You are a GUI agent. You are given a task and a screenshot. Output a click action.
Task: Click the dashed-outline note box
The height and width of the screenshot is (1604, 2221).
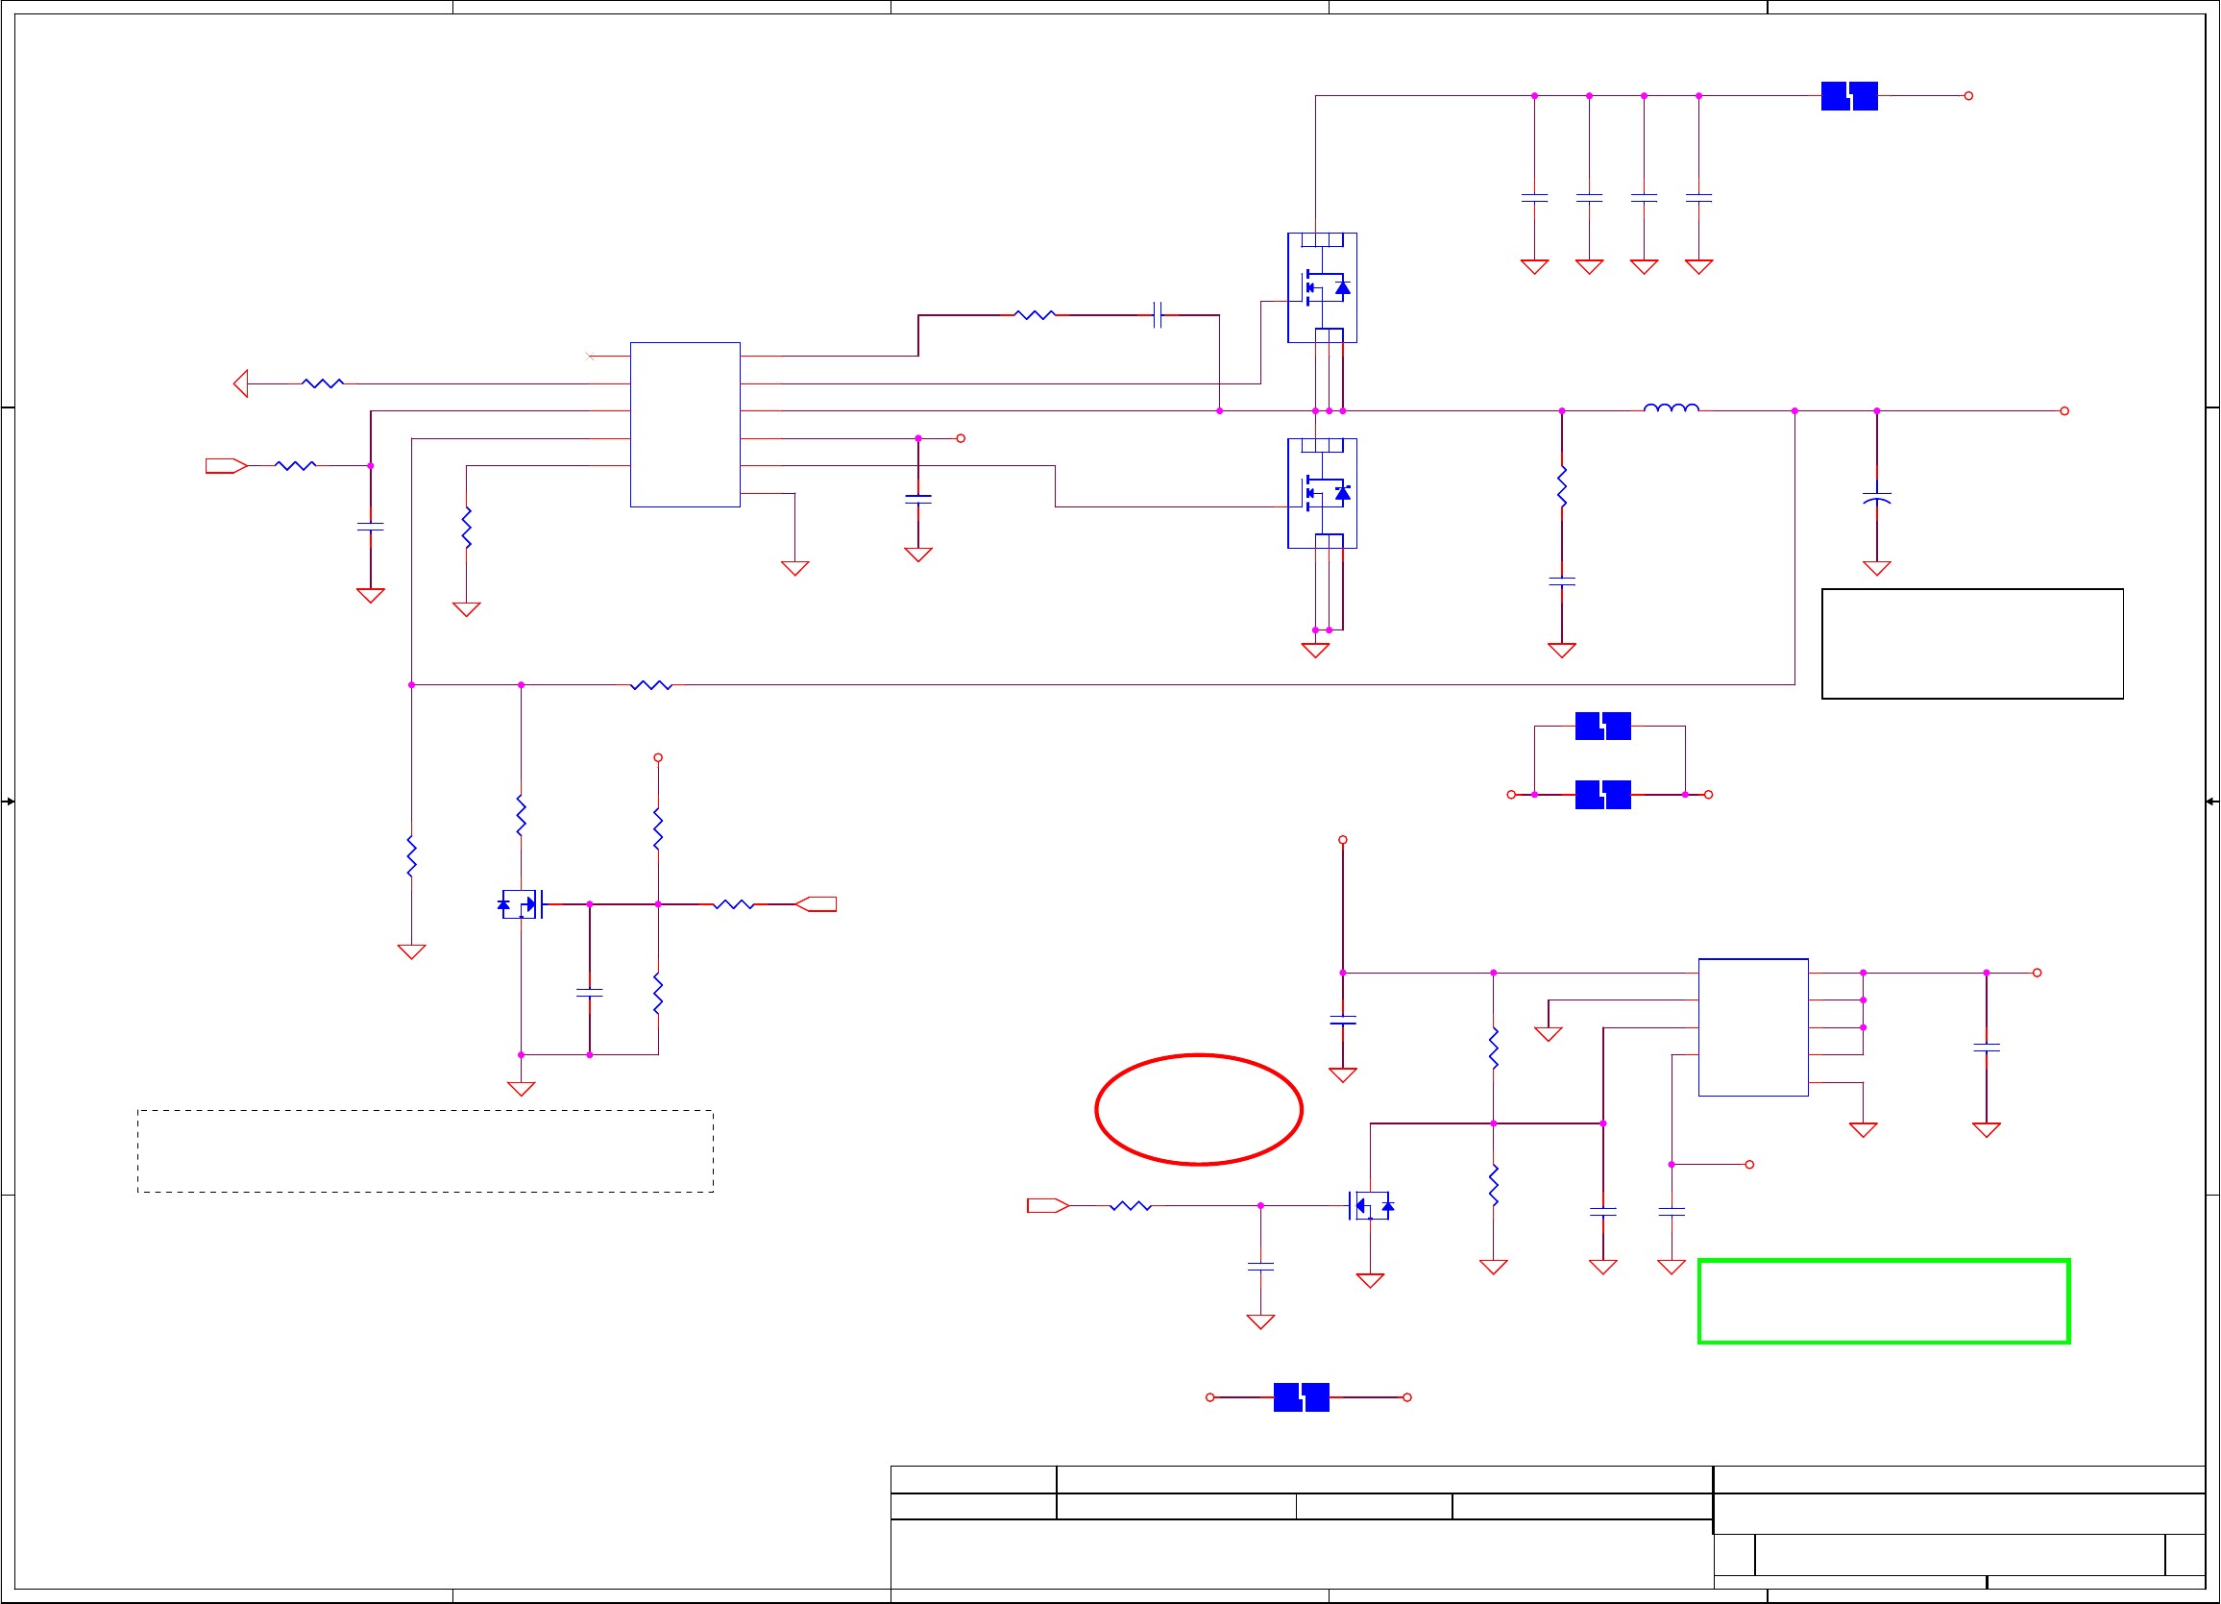click(x=425, y=1151)
